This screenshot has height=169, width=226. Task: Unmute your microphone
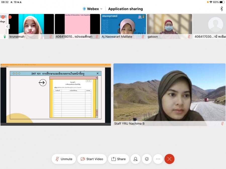[x=64, y=159]
